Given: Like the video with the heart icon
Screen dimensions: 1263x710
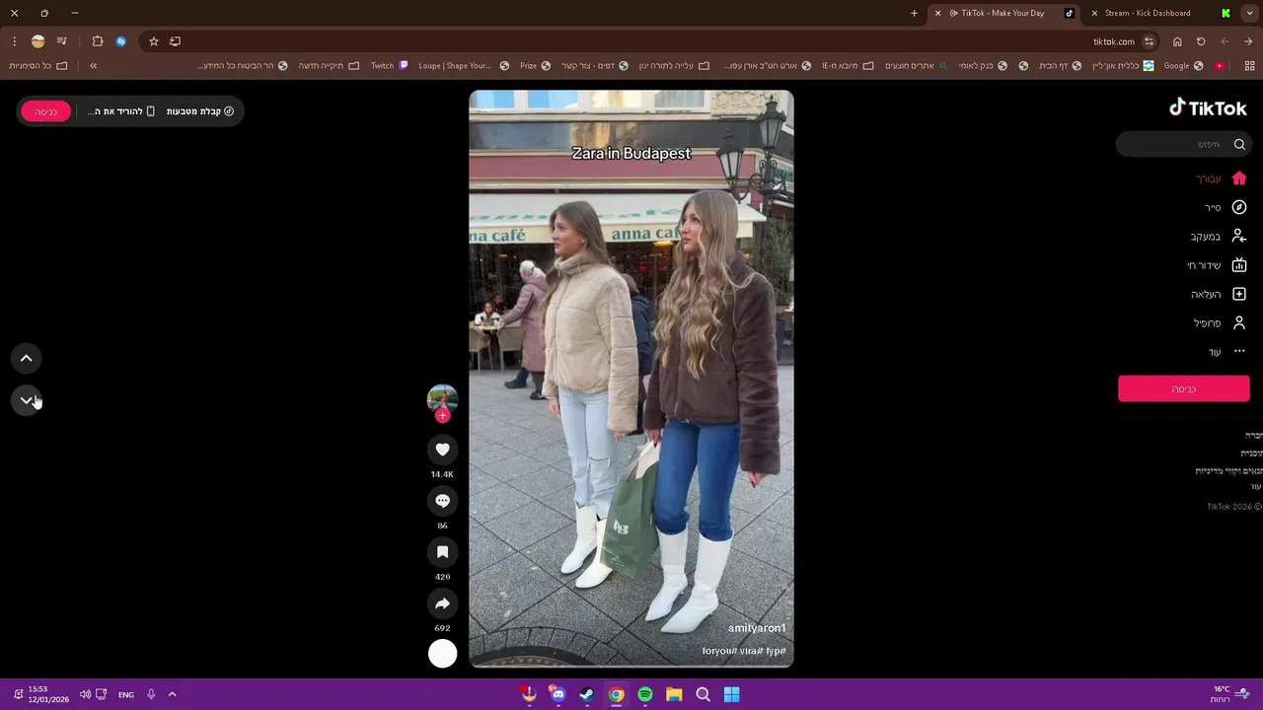Looking at the screenshot, I should pos(442,450).
